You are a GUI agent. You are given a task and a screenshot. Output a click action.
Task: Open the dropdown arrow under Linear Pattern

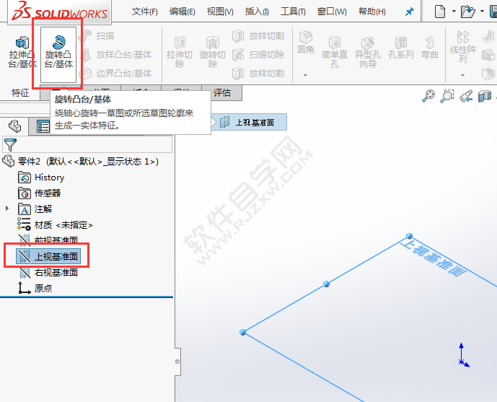[x=463, y=76]
